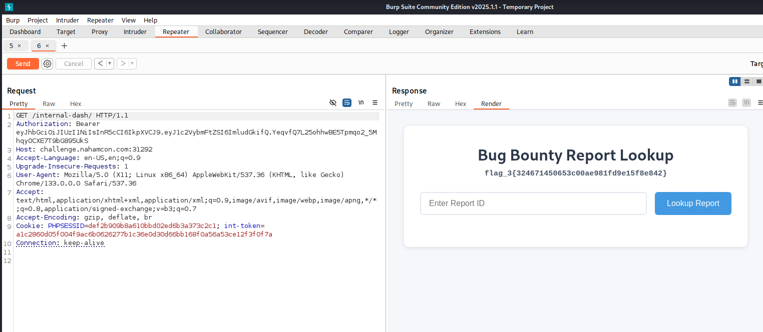The image size is (763, 332).
Task: Toggle \n newline display in Response panel
Action: (x=746, y=102)
